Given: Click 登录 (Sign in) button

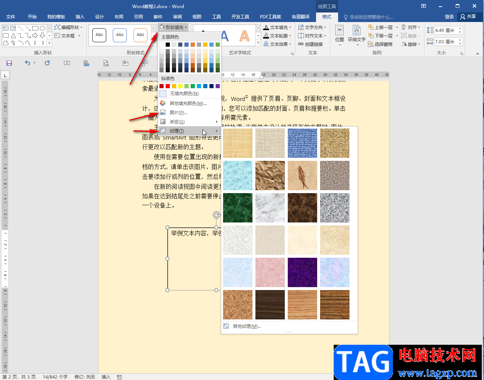Looking at the screenshot, I should [x=449, y=17].
